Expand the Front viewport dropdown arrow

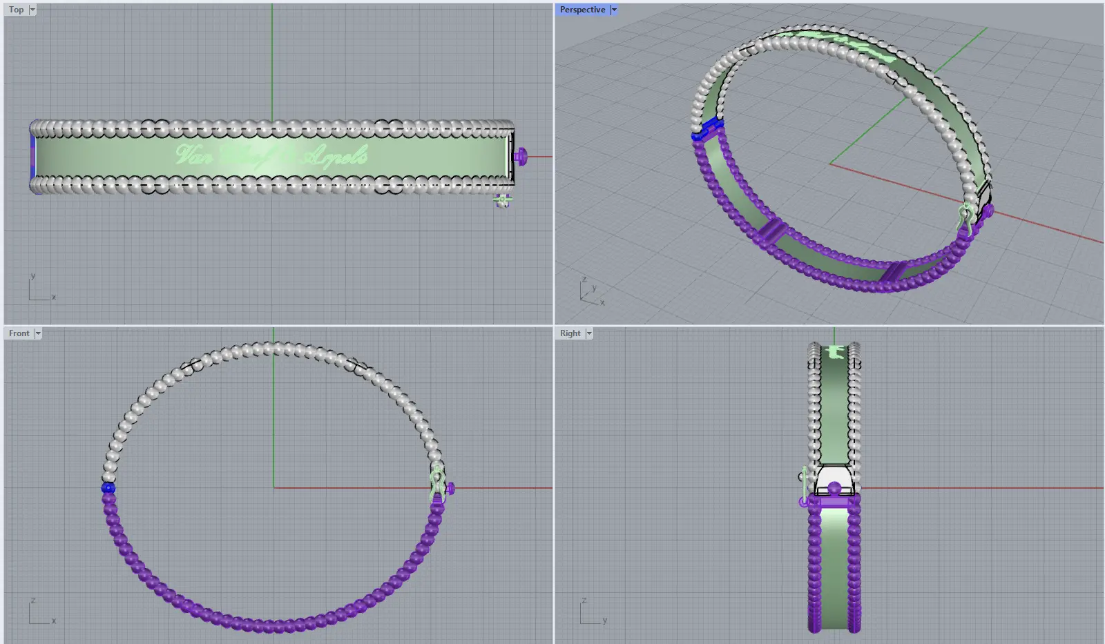[x=38, y=333]
